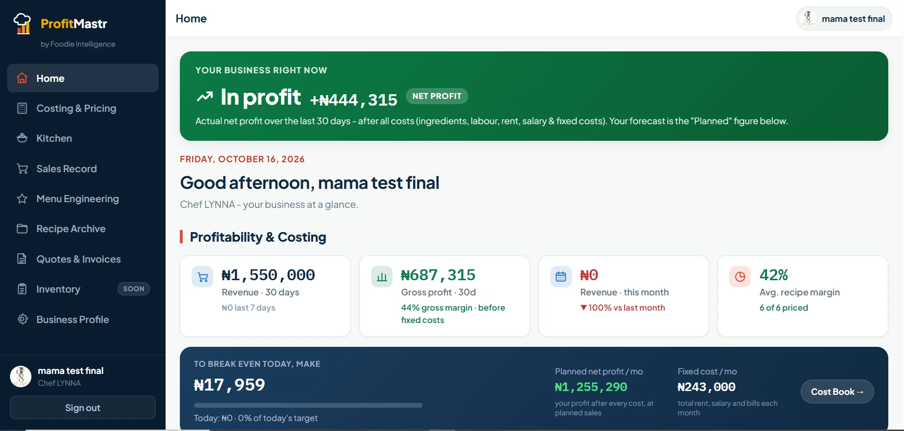Image resolution: width=904 pixels, height=431 pixels.
Task: Click the ₦687,315 gross profit value
Action: pyautogui.click(x=438, y=275)
